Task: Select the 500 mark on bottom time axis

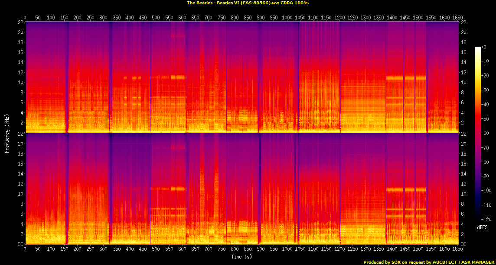Action: pyautogui.click(x=156, y=249)
